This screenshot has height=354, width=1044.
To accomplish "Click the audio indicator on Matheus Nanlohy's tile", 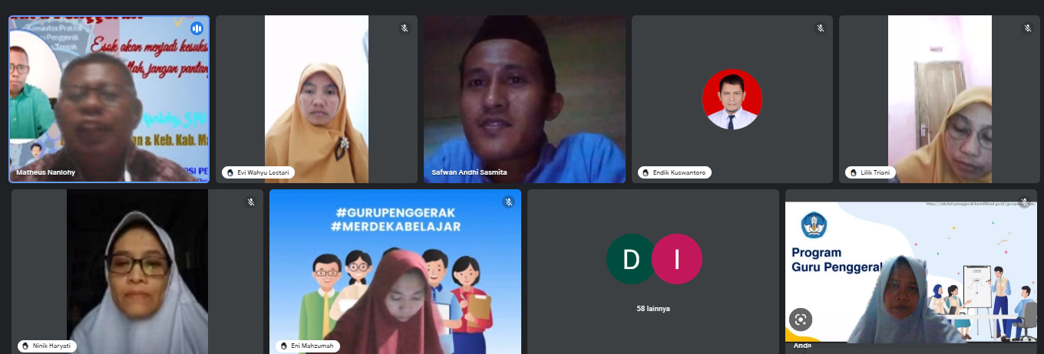I will [197, 28].
